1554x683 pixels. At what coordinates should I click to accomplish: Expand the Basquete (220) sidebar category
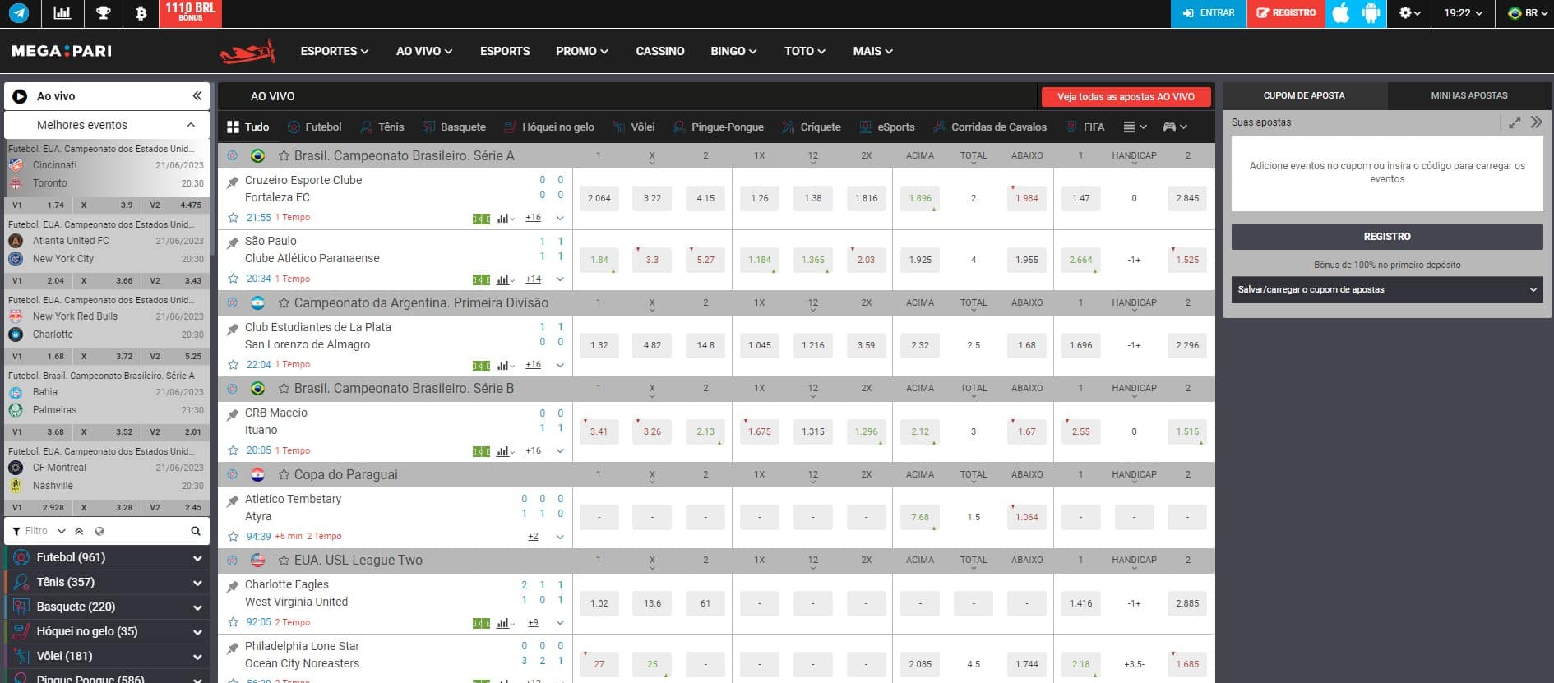tap(108, 607)
